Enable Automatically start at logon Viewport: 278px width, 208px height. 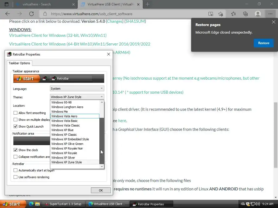15,170
